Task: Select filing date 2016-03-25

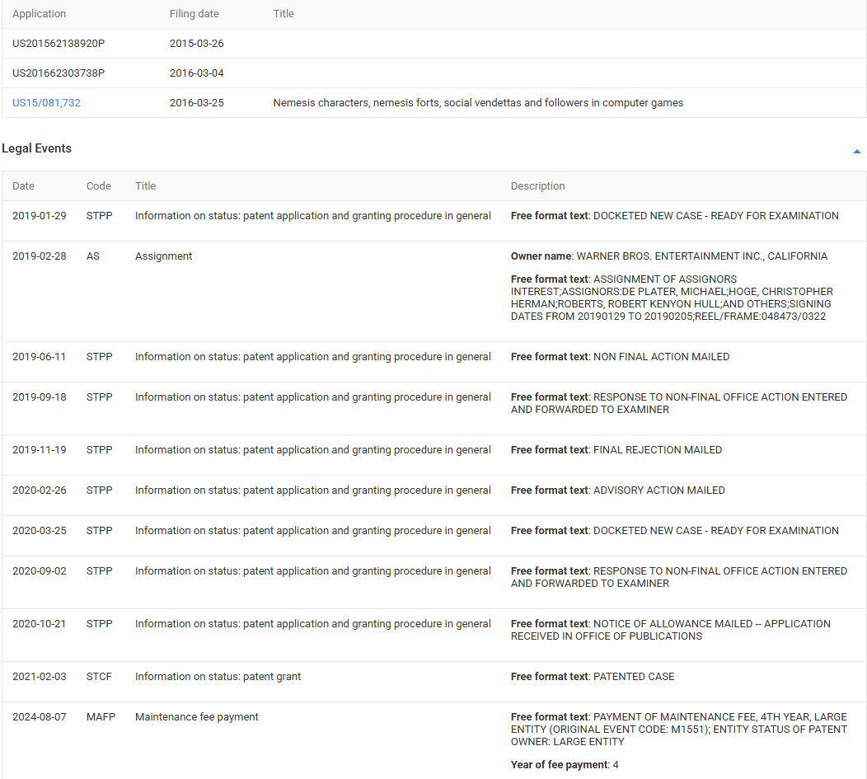Action: (197, 103)
